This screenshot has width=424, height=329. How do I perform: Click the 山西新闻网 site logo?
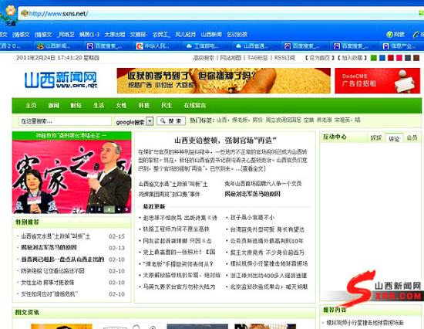[x=61, y=80]
